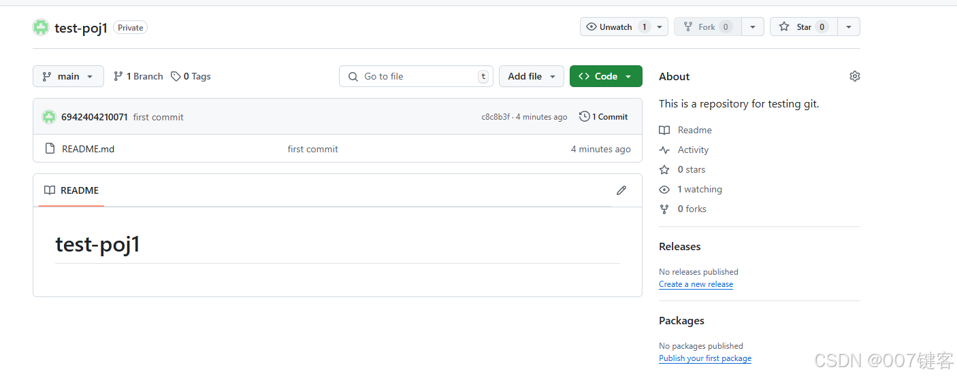Viewport: 957px width, 378px height.
Task: Open the 0 stars link
Action: tap(683, 169)
